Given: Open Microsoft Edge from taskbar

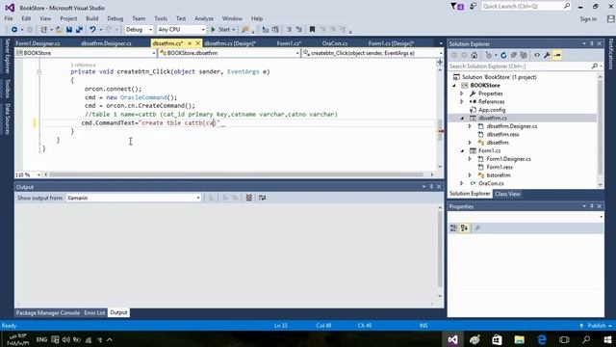Looking at the screenshot, I should pos(542,339).
